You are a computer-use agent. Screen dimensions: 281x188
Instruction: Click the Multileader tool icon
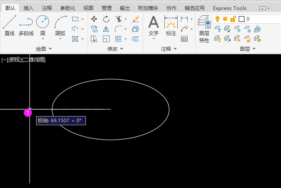[x=184, y=29]
